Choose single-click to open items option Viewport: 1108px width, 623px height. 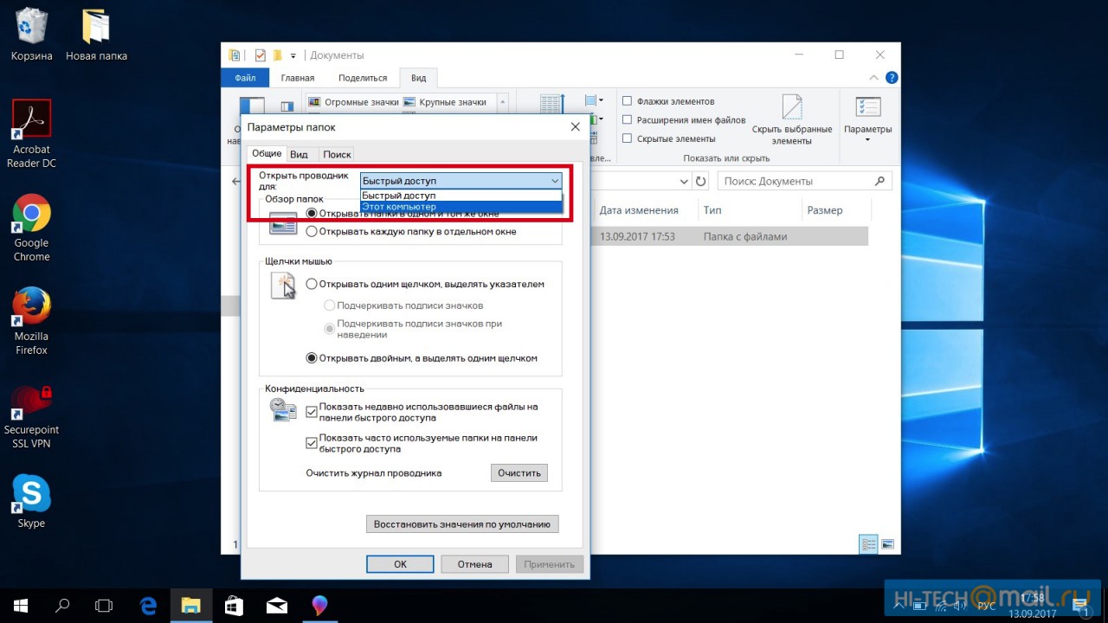click(312, 284)
